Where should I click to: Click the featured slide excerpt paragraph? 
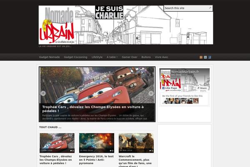click(95, 117)
